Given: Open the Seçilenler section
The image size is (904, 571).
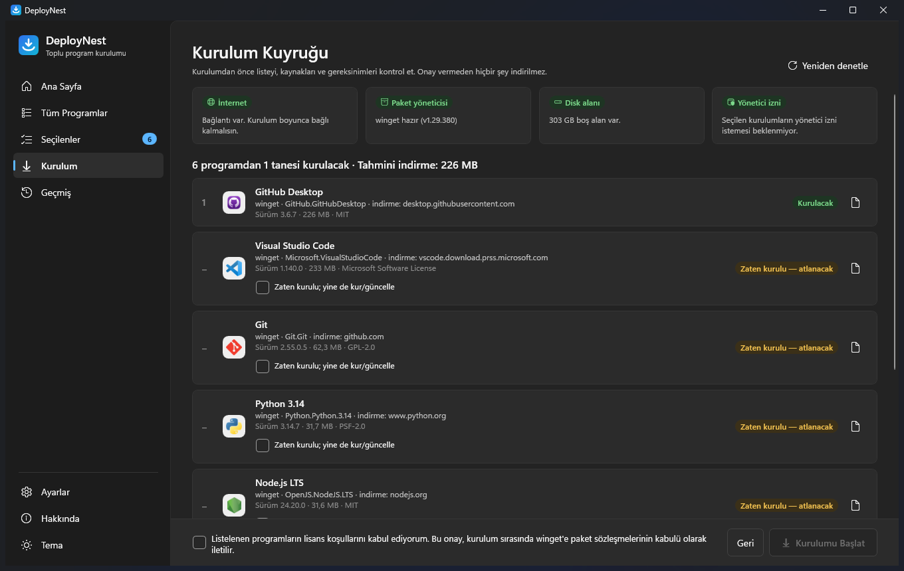Looking at the screenshot, I should tap(88, 139).
